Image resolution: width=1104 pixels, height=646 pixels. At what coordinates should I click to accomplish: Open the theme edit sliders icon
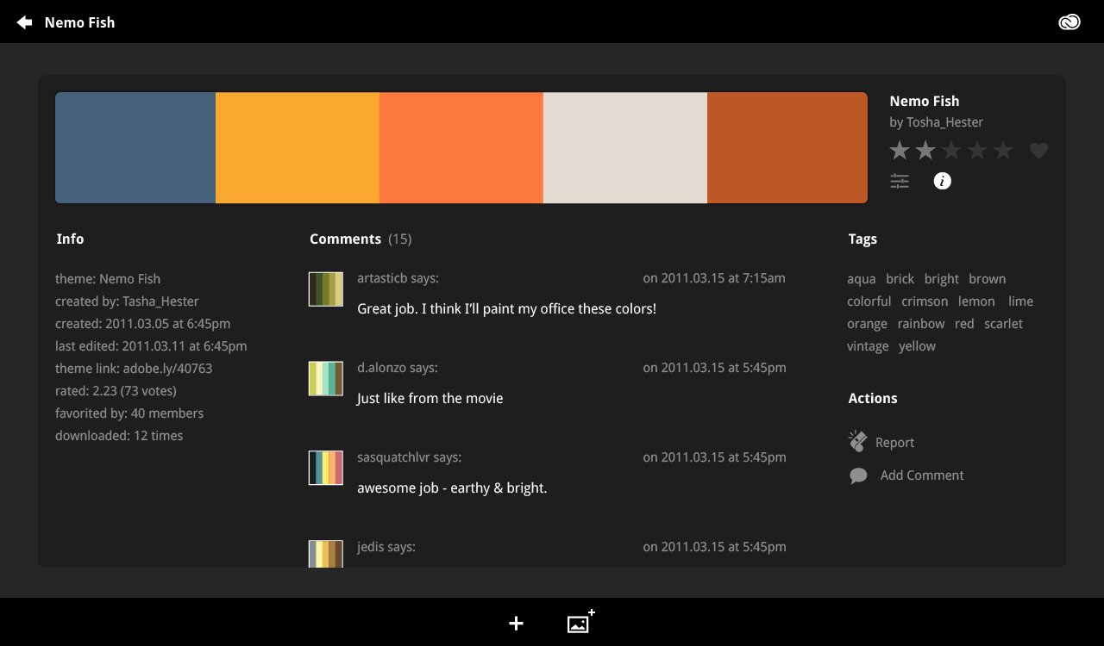pyautogui.click(x=899, y=181)
